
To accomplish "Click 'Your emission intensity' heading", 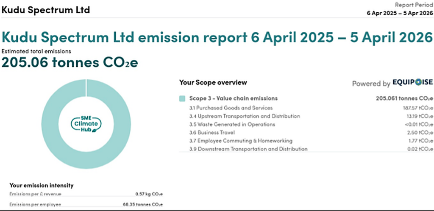I will tap(42, 185).
